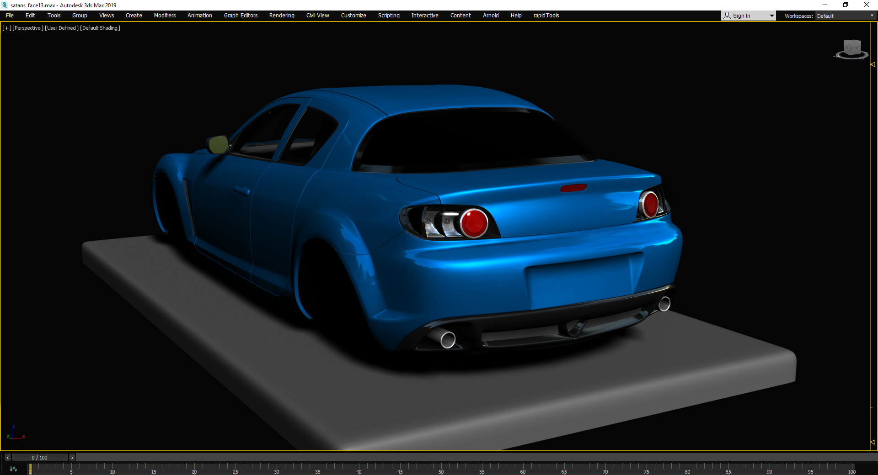The width and height of the screenshot is (878, 475).
Task: Click the axis tripod gizmo in viewport corner
Action: 16,432
